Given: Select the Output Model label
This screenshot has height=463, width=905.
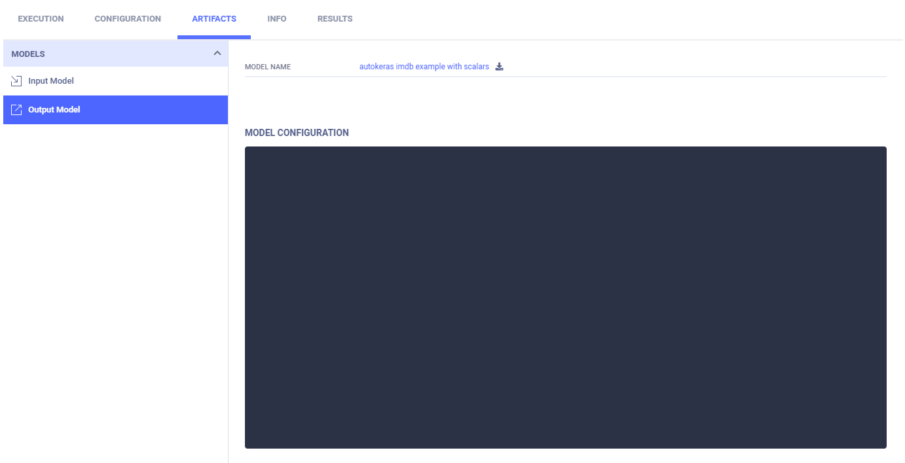Looking at the screenshot, I should 54,110.
